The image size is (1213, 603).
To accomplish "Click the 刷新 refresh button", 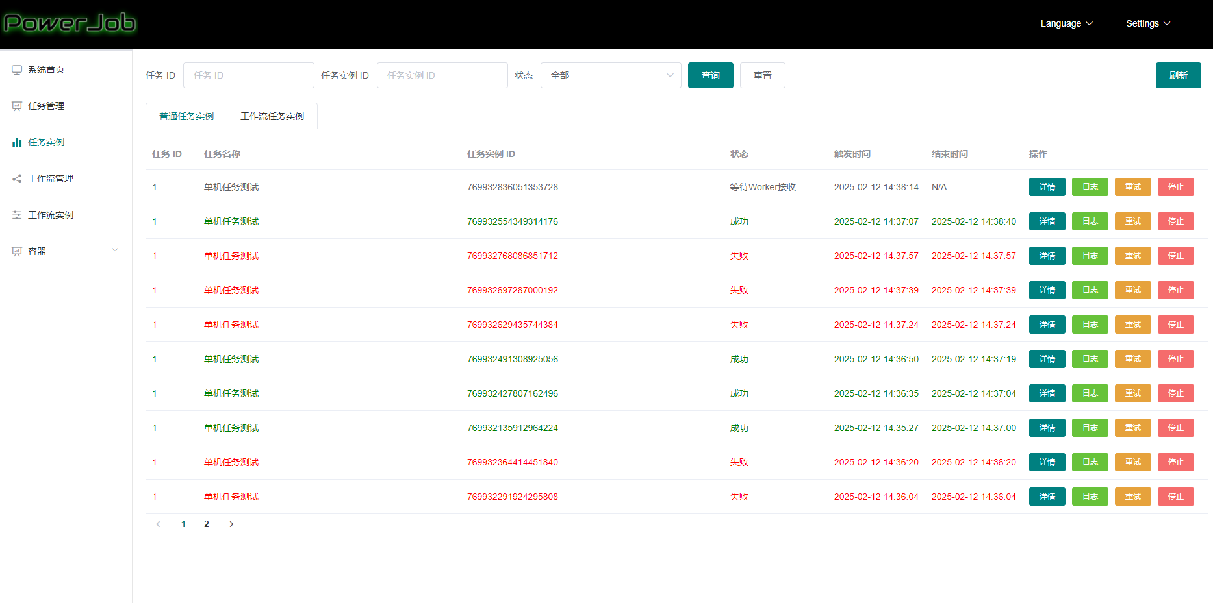I will [x=1178, y=76].
